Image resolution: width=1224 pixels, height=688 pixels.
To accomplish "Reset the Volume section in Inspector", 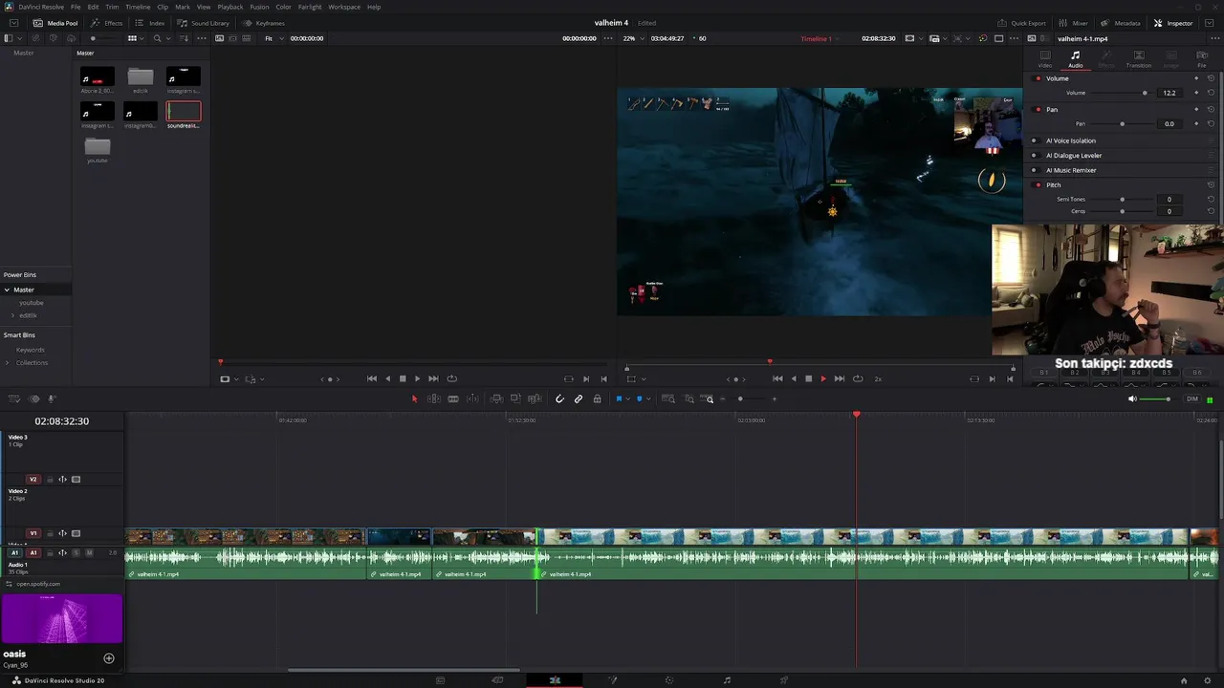I will click(x=1211, y=78).
